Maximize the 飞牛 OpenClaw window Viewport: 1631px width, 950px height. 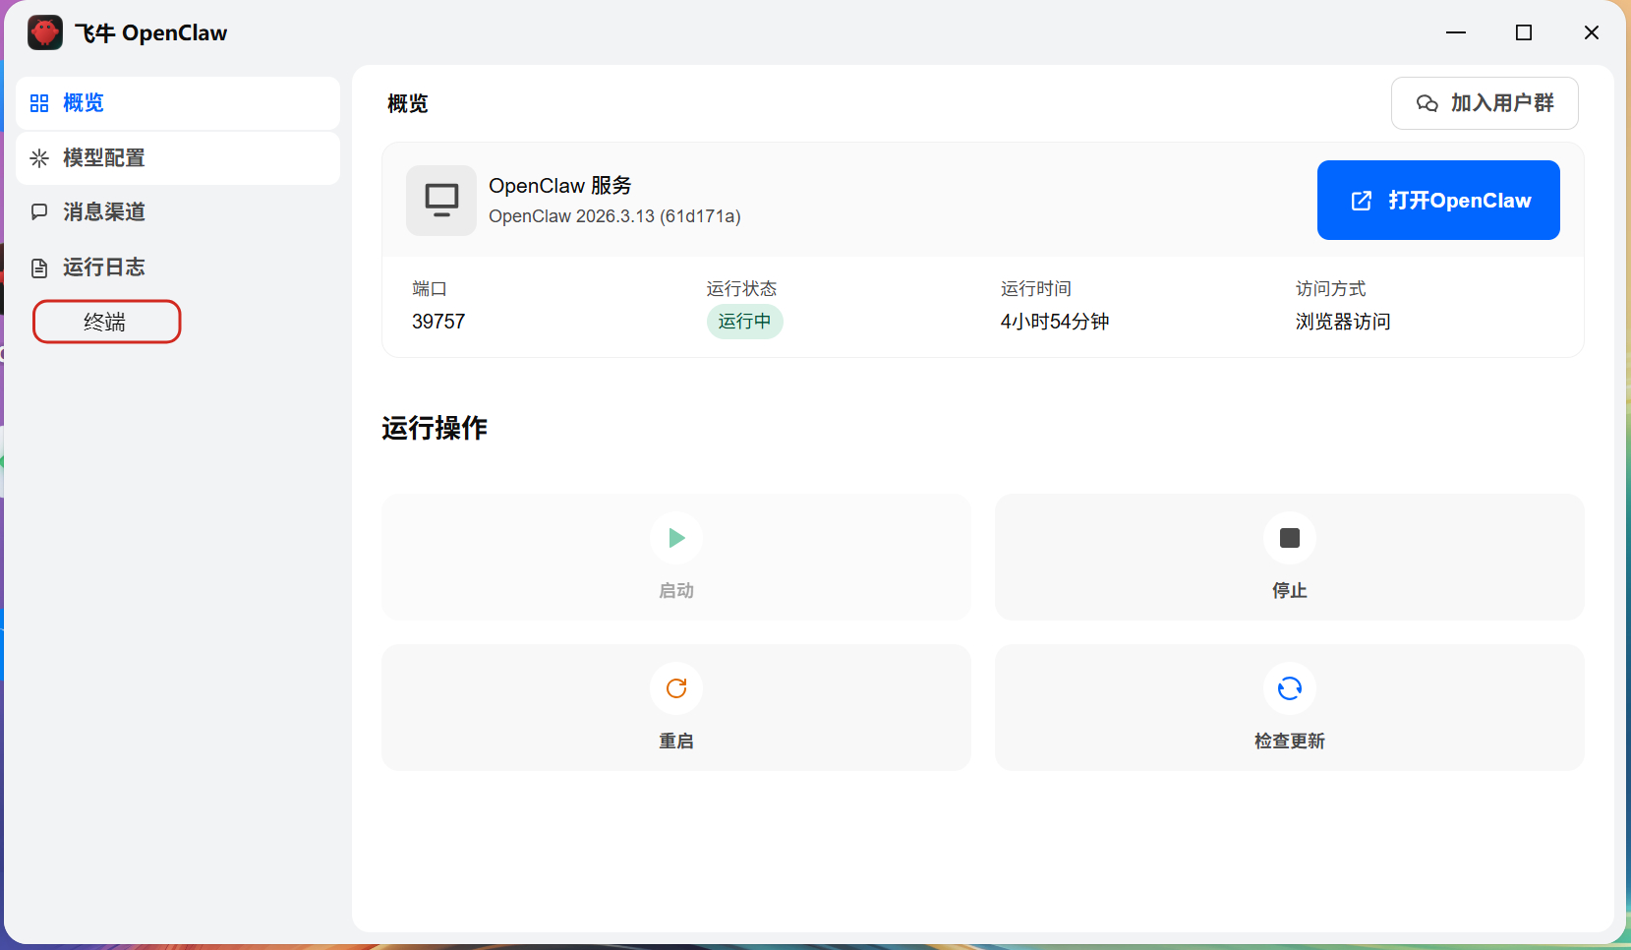tap(1524, 32)
